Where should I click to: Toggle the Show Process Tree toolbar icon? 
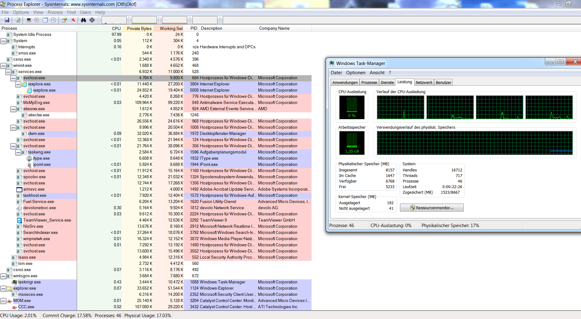point(37,20)
